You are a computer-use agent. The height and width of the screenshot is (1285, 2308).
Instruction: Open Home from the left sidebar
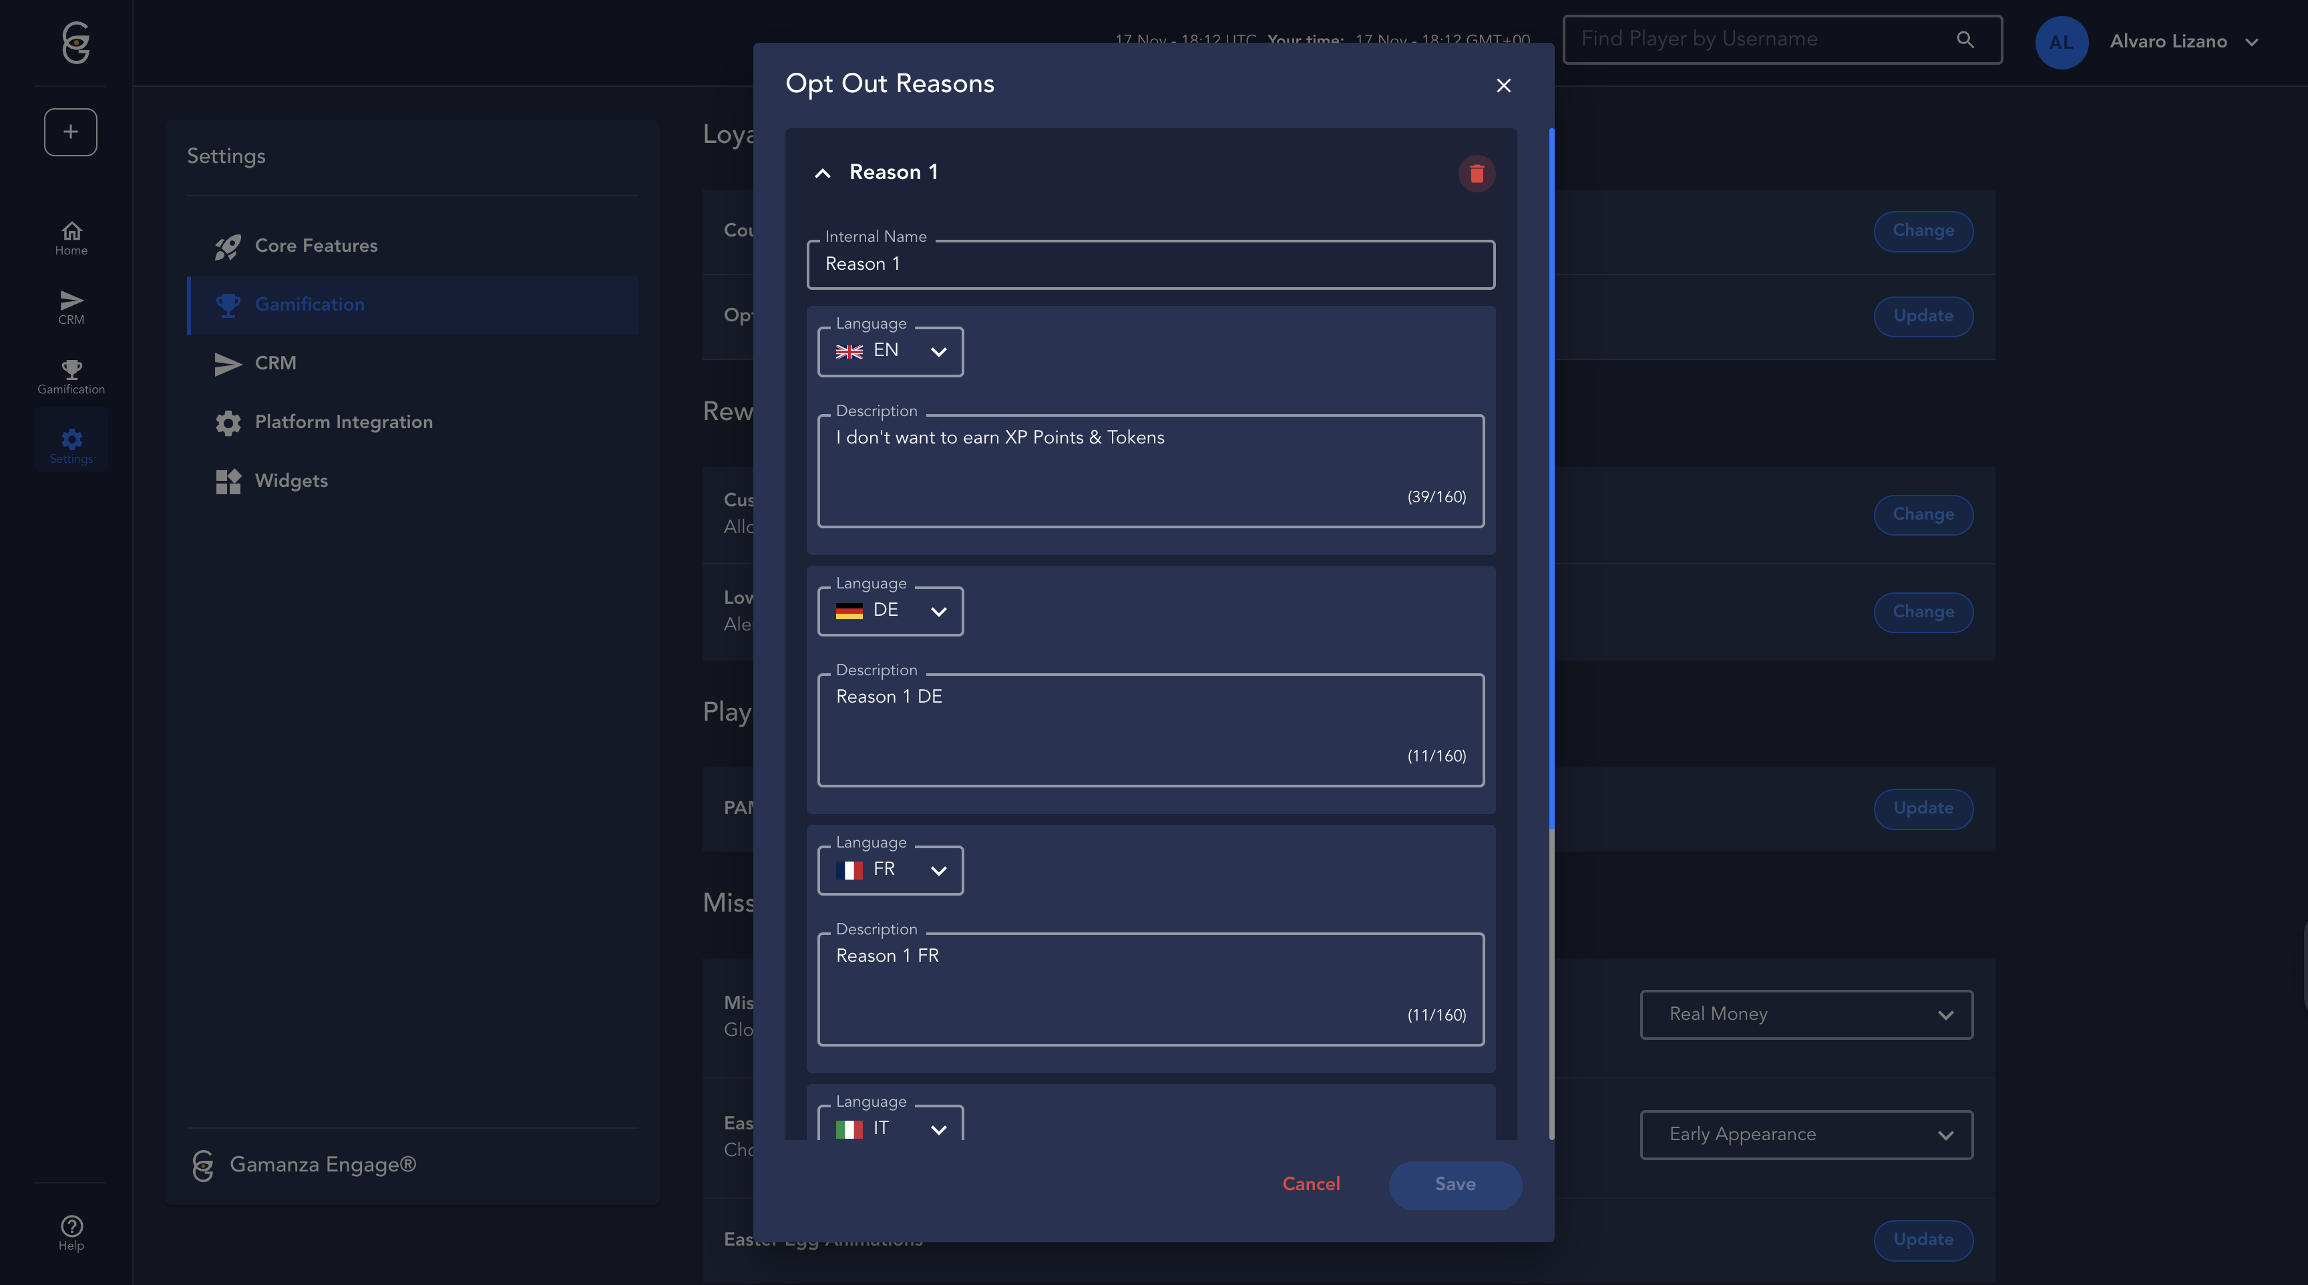tap(71, 238)
